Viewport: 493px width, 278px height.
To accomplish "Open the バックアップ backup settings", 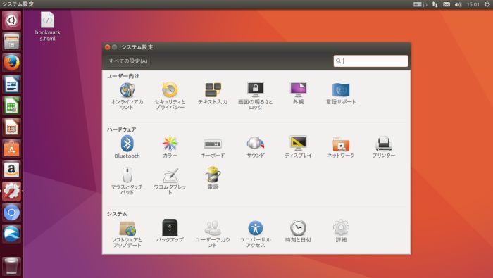I will pos(170,231).
